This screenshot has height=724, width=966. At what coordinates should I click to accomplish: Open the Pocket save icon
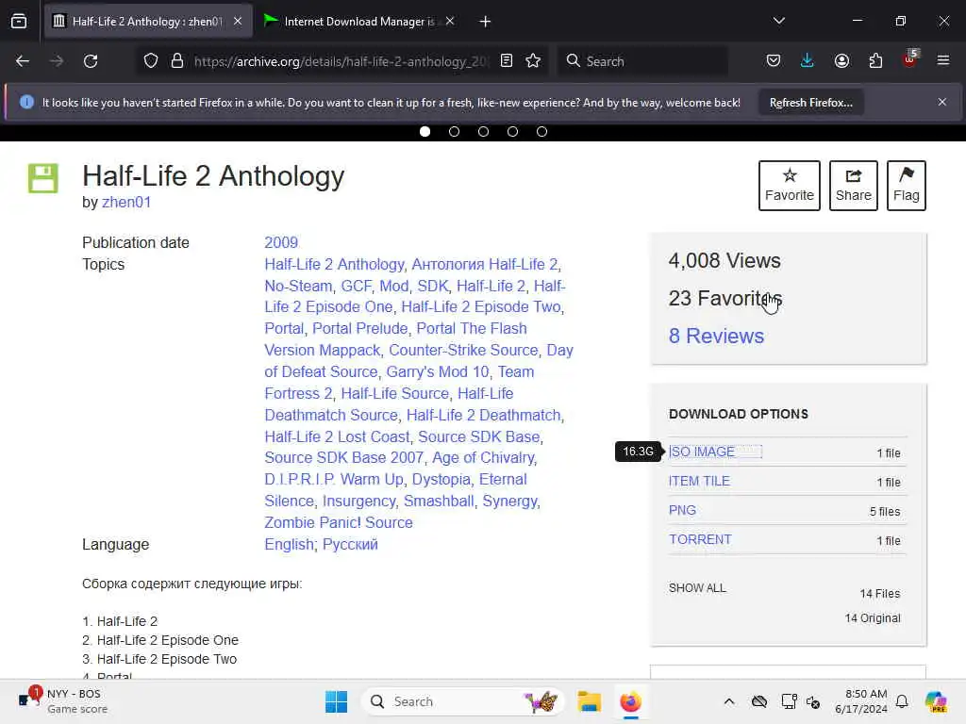click(x=774, y=61)
